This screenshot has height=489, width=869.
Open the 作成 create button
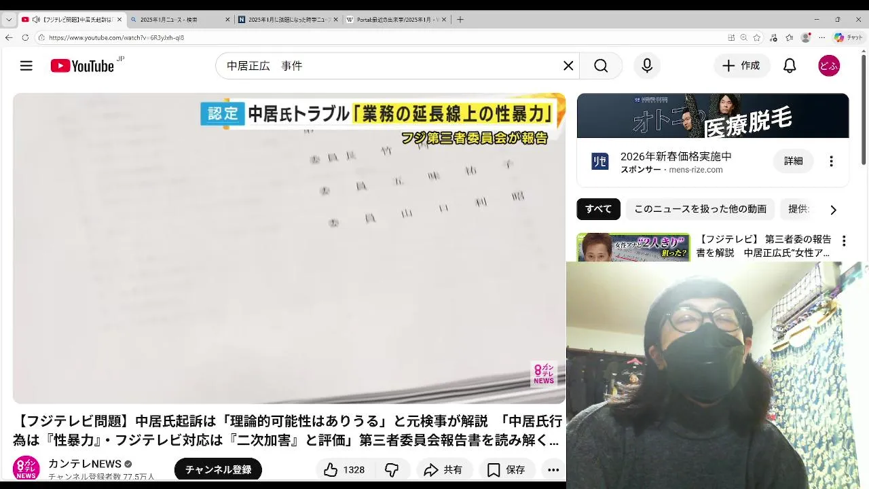(x=741, y=66)
